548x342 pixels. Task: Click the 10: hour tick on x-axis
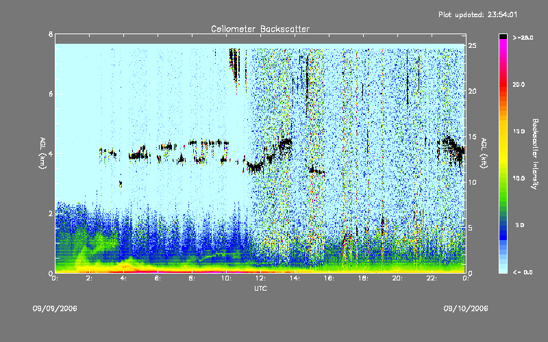click(x=226, y=278)
